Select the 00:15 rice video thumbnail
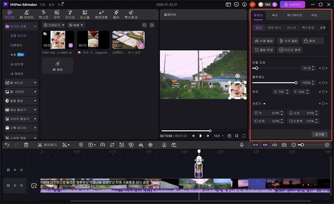This screenshot has height=204, width=334. 93,40
